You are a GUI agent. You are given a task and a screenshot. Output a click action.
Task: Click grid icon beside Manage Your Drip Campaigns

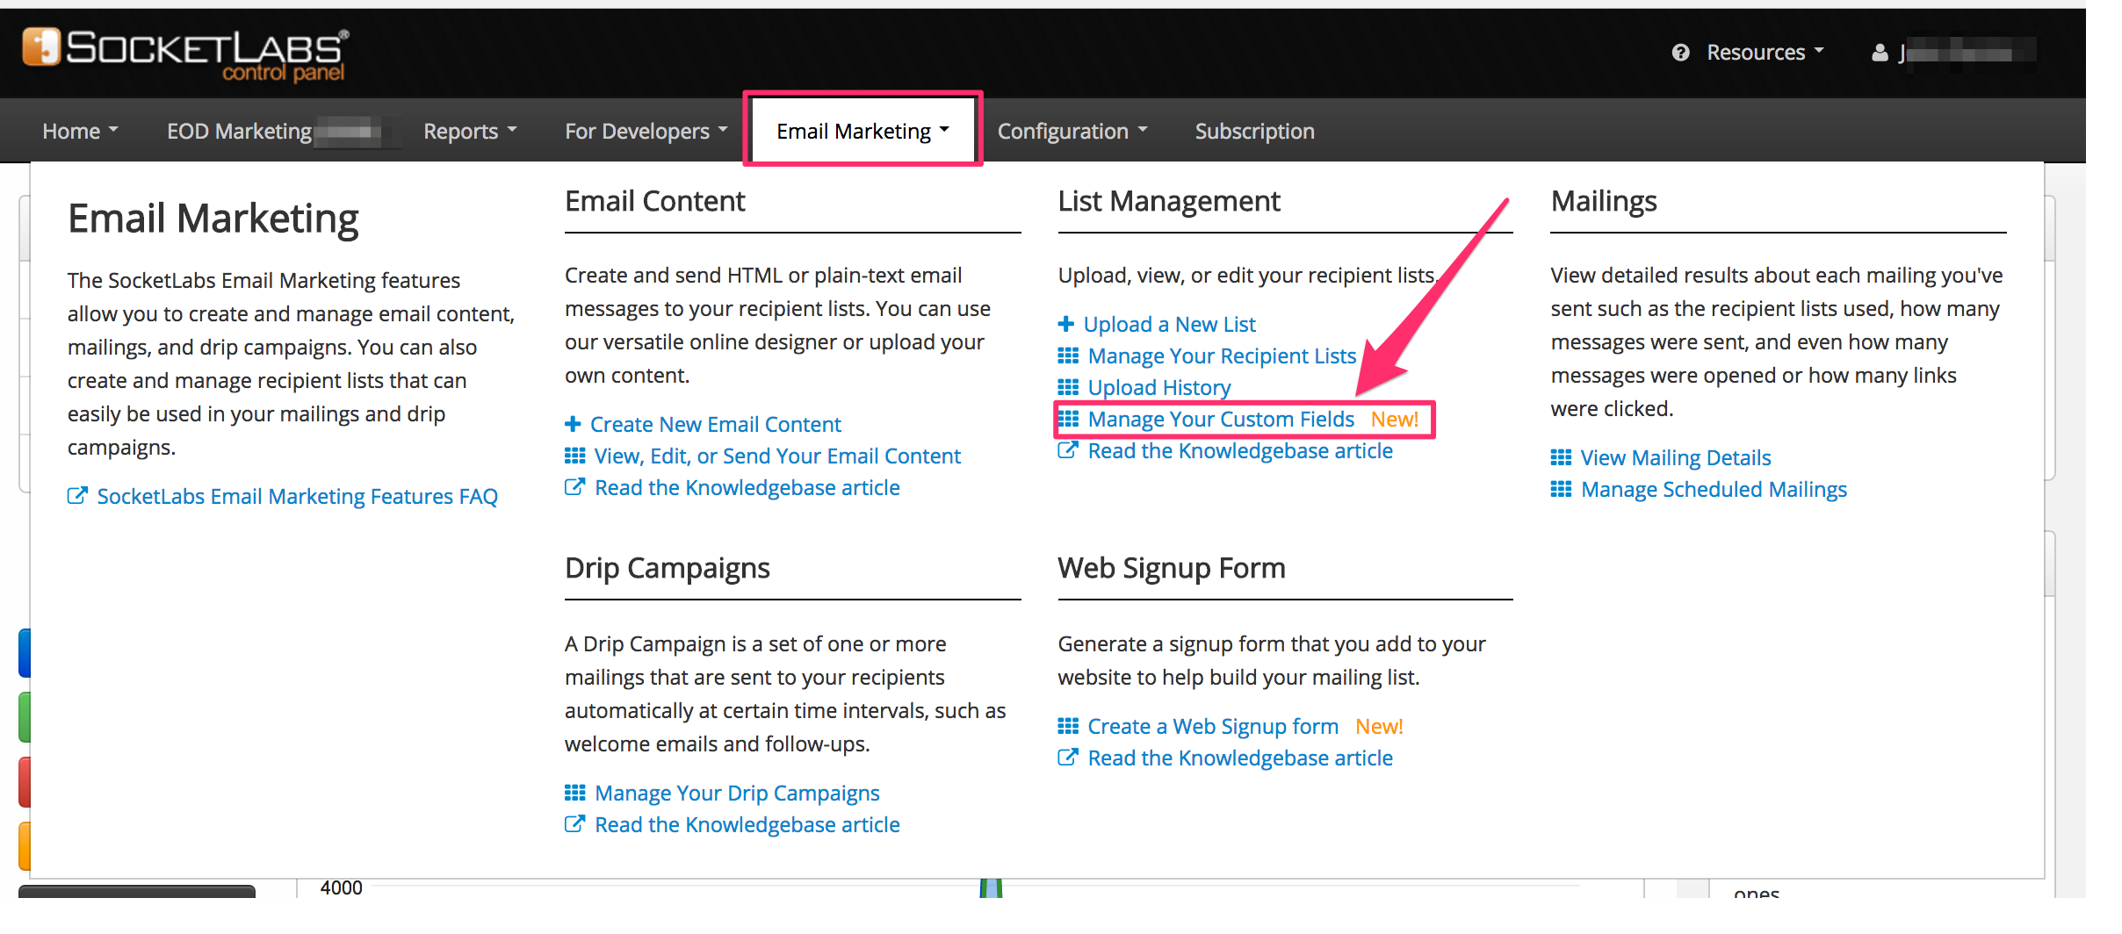574,793
